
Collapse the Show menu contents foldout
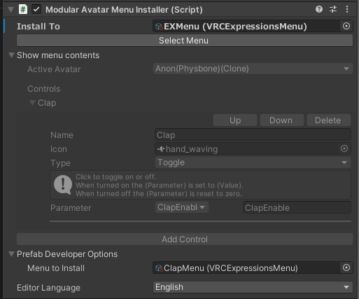click(x=11, y=55)
